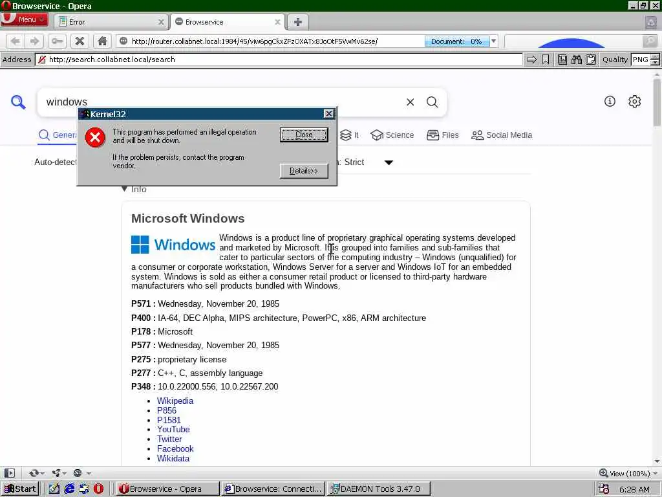This screenshot has width=662, height=497.
Task: Go forward with the forward arrow
Action: [x=35, y=41]
